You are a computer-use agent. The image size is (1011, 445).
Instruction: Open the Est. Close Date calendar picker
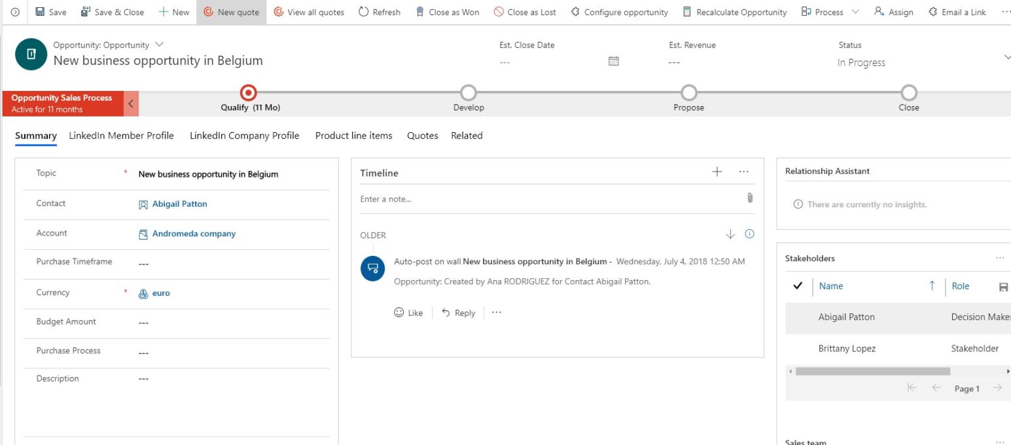point(612,60)
